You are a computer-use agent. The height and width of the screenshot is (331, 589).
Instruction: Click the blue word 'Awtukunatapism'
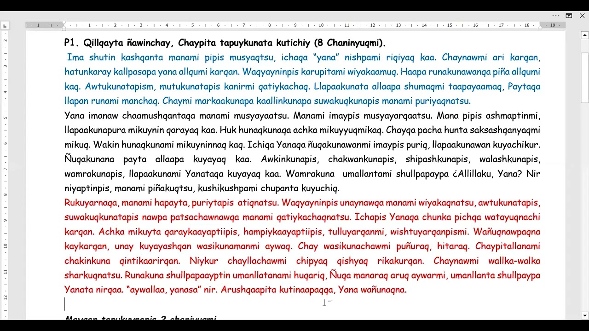click(120, 86)
